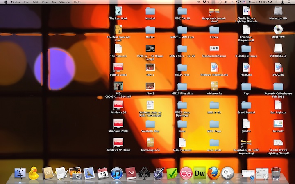Open Finder from the dock
Viewport: 295px width, 184px height.
coord(20,173)
